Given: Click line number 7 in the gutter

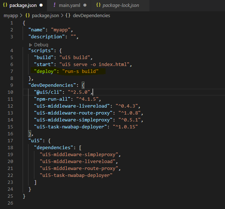Looking at the screenshot, I should click(12, 71).
